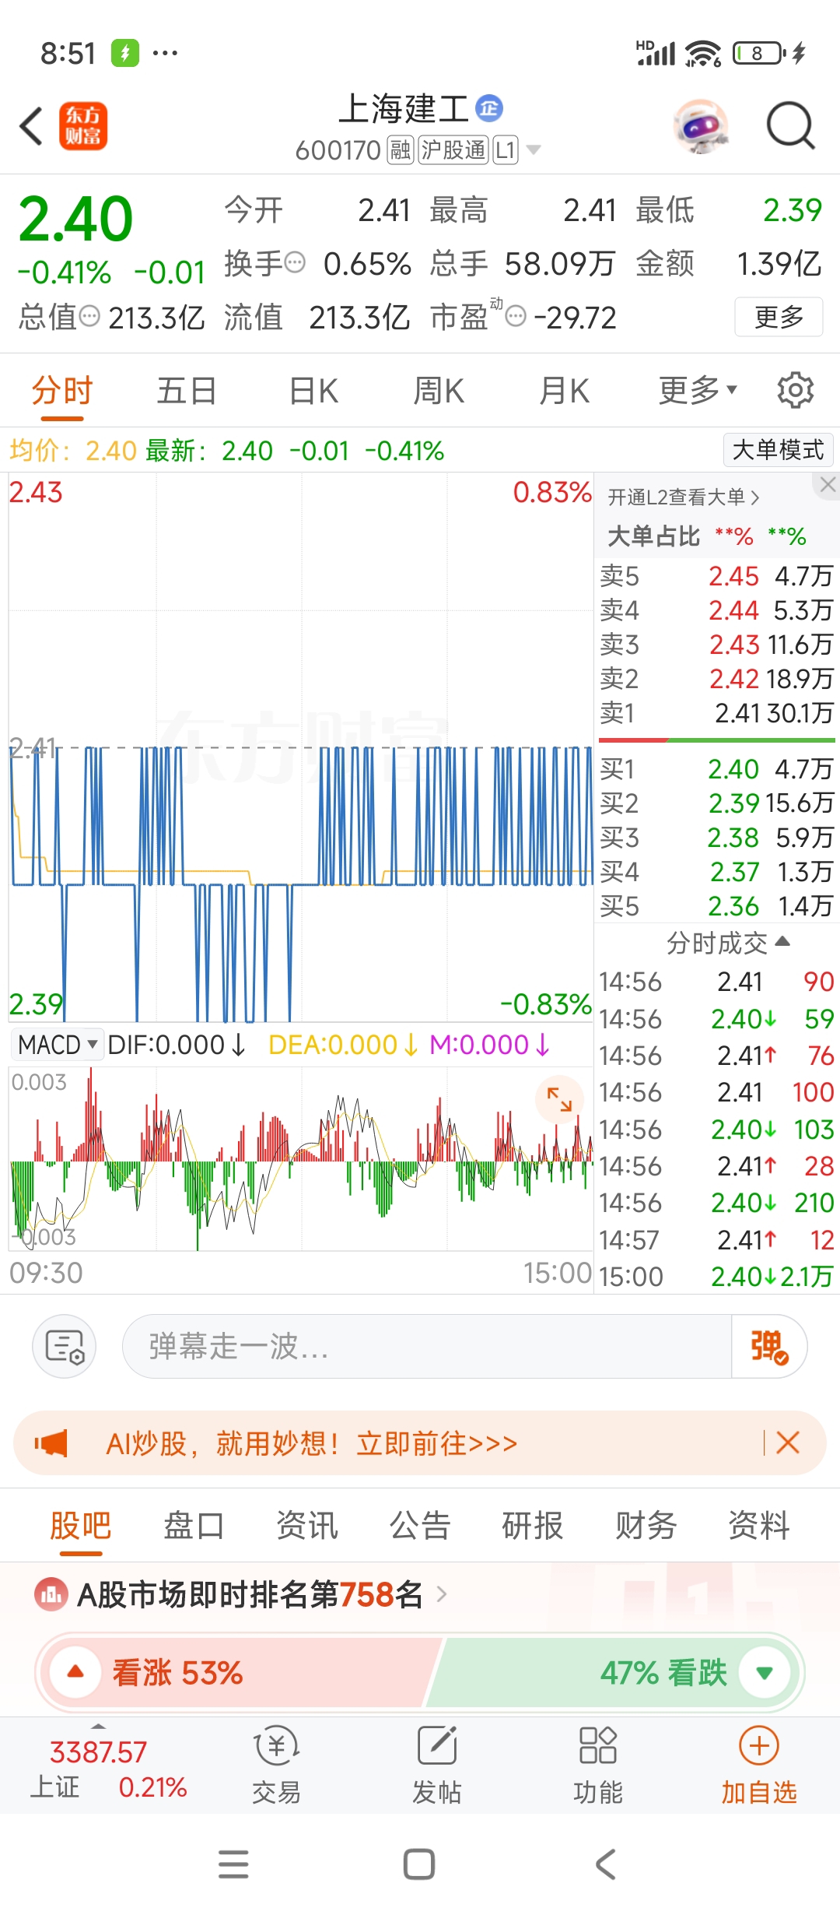Viewport: 840px width, 1915px height.
Task: Select the 分时 chart tab
Action: click(x=62, y=391)
